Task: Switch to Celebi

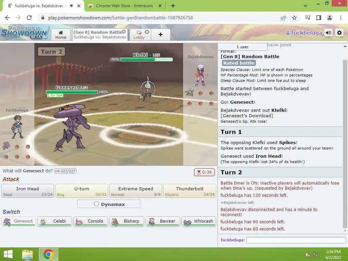Action: tap(55, 222)
